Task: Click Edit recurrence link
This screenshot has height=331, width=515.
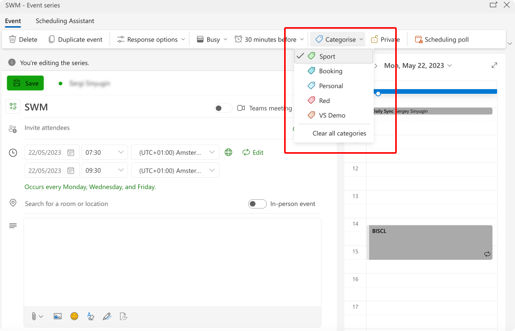Action: tap(253, 152)
